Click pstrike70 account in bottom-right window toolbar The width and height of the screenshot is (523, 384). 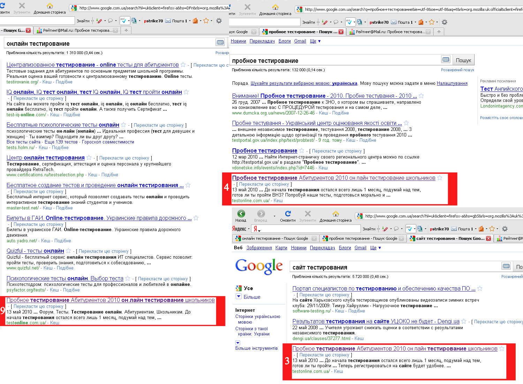[x=439, y=229]
